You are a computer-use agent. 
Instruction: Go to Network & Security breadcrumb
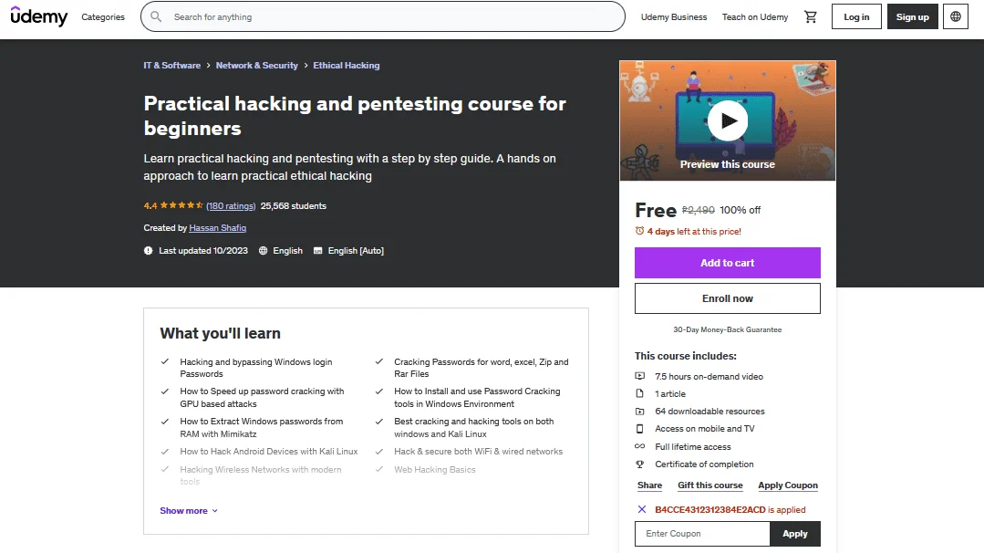coord(256,66)
